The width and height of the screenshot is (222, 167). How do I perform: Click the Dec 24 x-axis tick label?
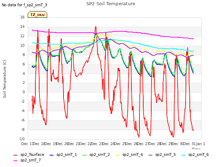[108, 144]
